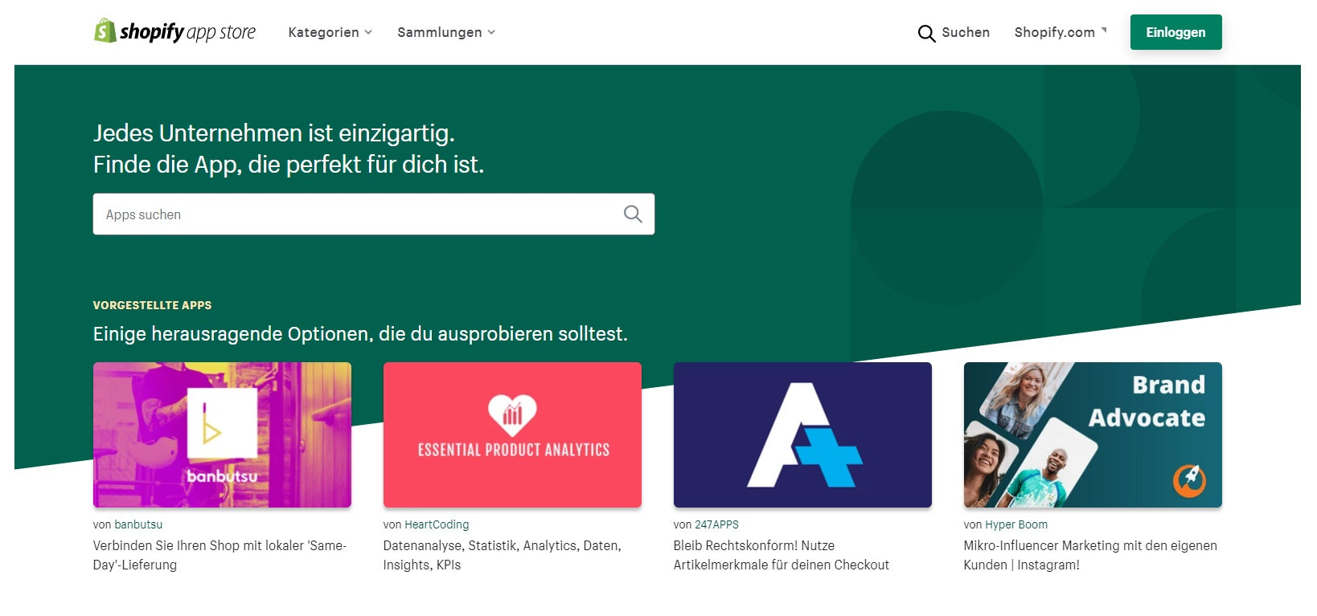Click the VORGESTELLTE APPS heading
The image size is (1317, 616).
[153, 305]
